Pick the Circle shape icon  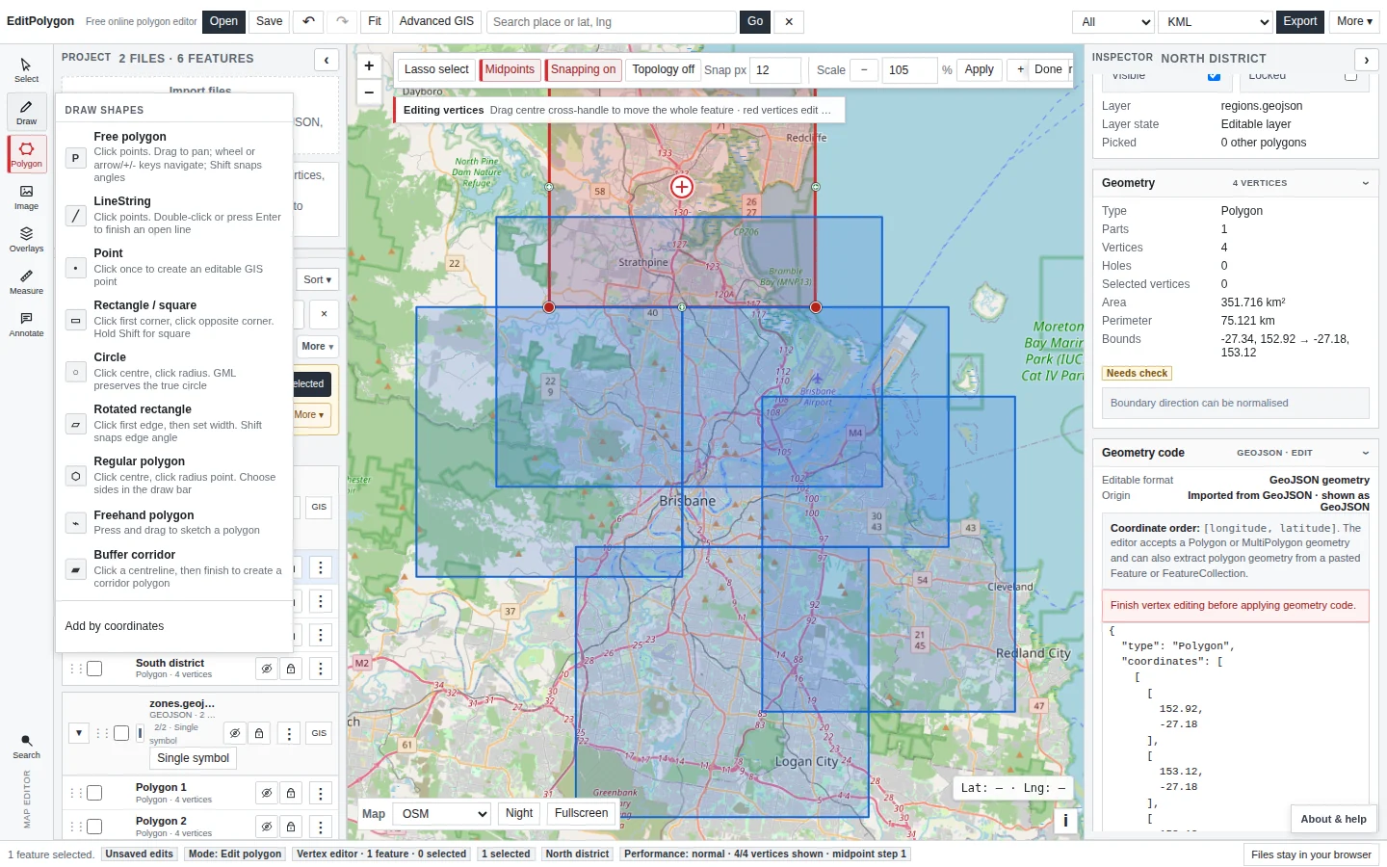tap(75, 372)
